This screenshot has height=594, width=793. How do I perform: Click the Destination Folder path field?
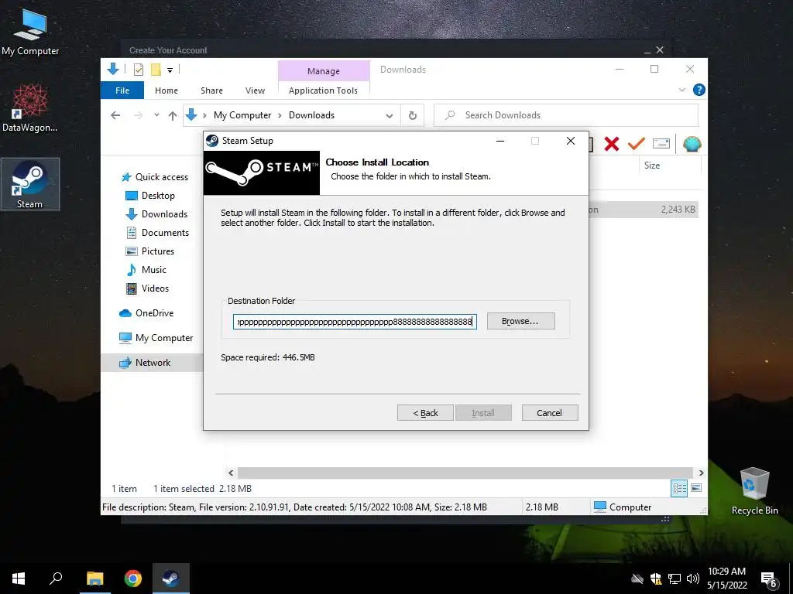tap(355, 321)
